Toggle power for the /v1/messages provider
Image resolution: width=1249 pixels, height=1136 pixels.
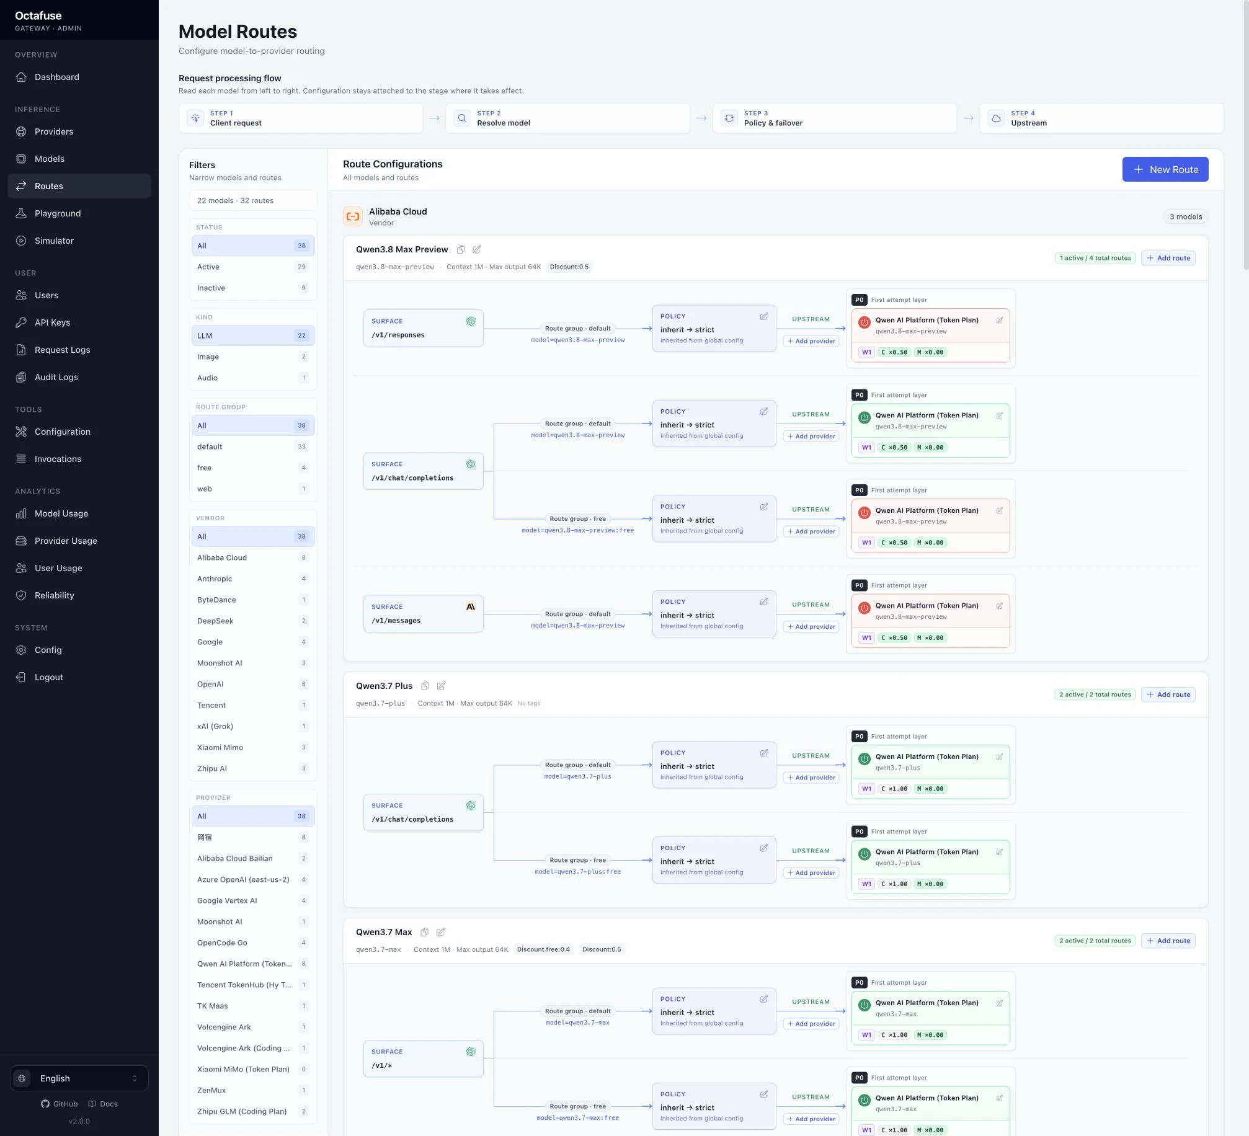865,608
